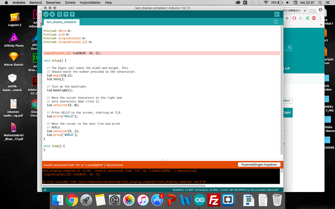Close the ESP8266 tab in Chrome
Image resolution: width=335 pixels, height=209 pixels.
pyautogui.click(x=305, y=11)
